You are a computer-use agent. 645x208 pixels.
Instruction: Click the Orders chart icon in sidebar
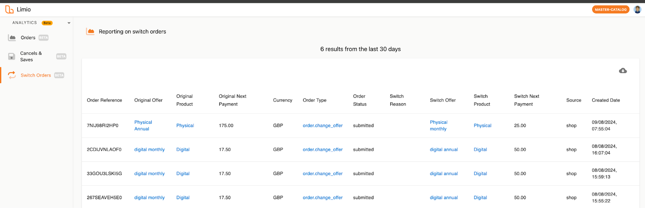click(12, 37)
